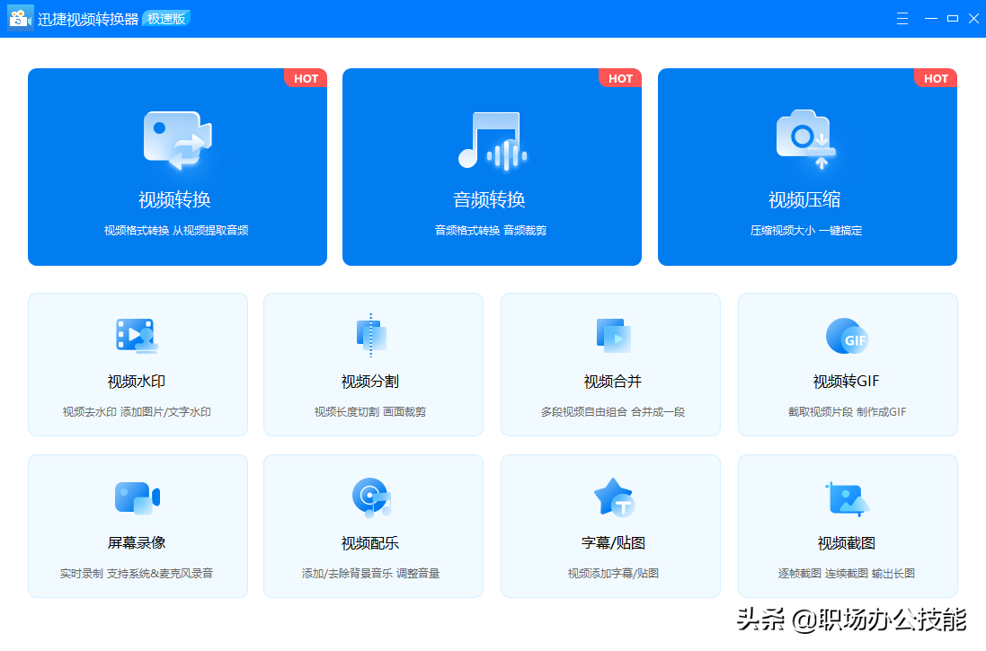Select the 视频合并 merge icon

[x=613, y=336]
